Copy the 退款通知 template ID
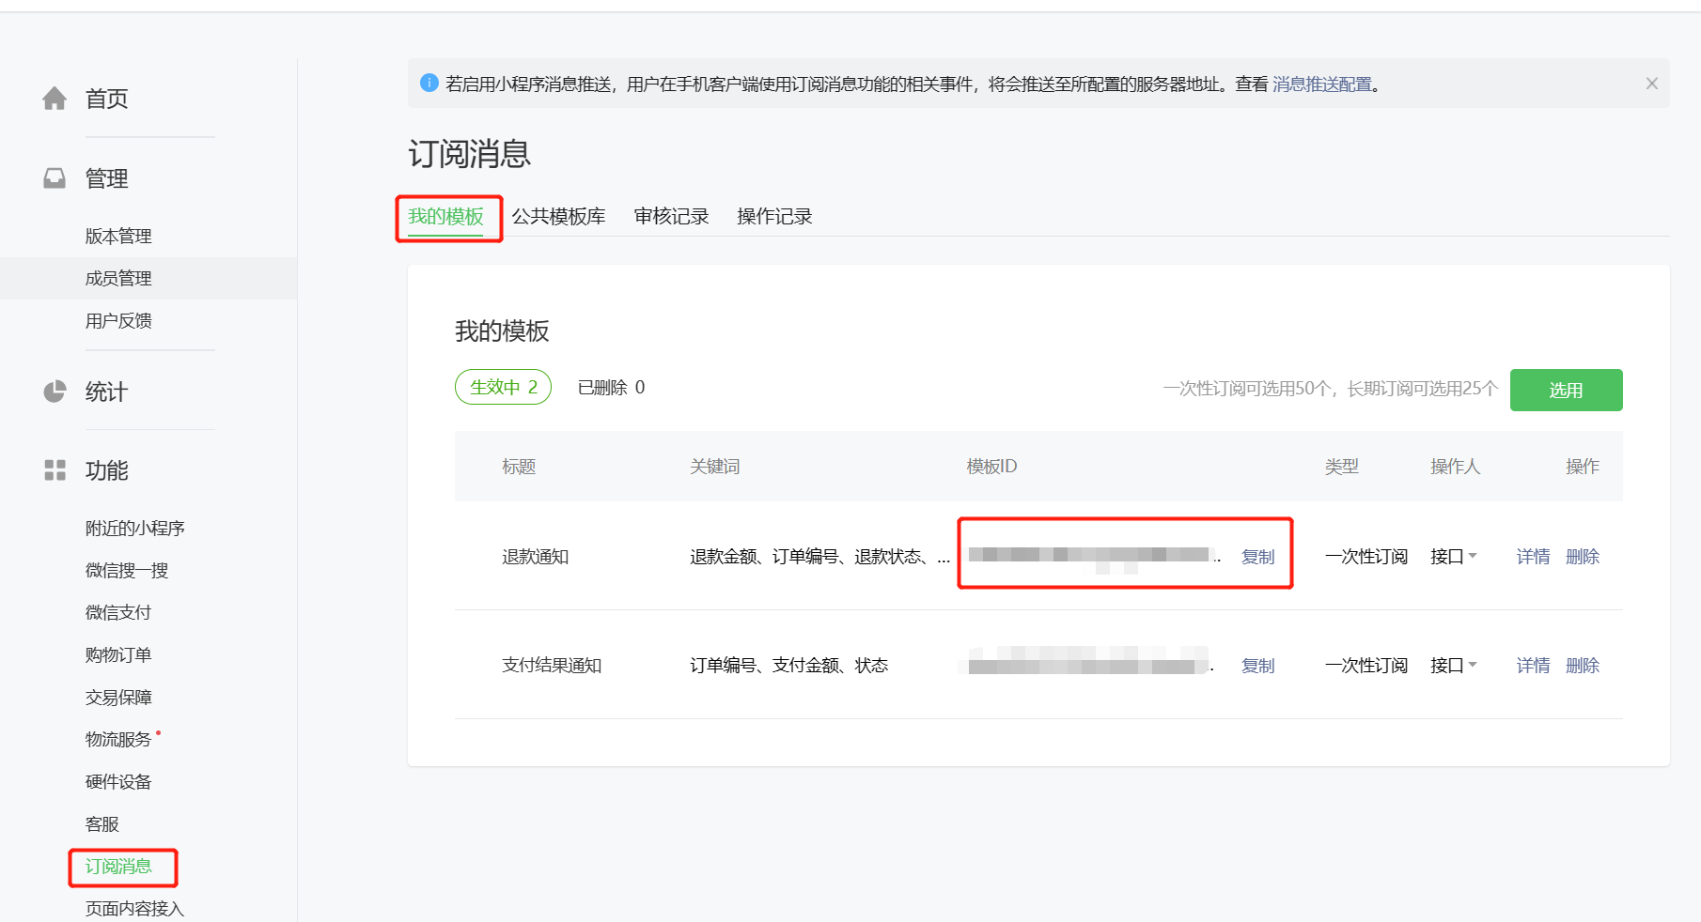Viewport: 1701px width, 922px height. tap(1257, 557)
